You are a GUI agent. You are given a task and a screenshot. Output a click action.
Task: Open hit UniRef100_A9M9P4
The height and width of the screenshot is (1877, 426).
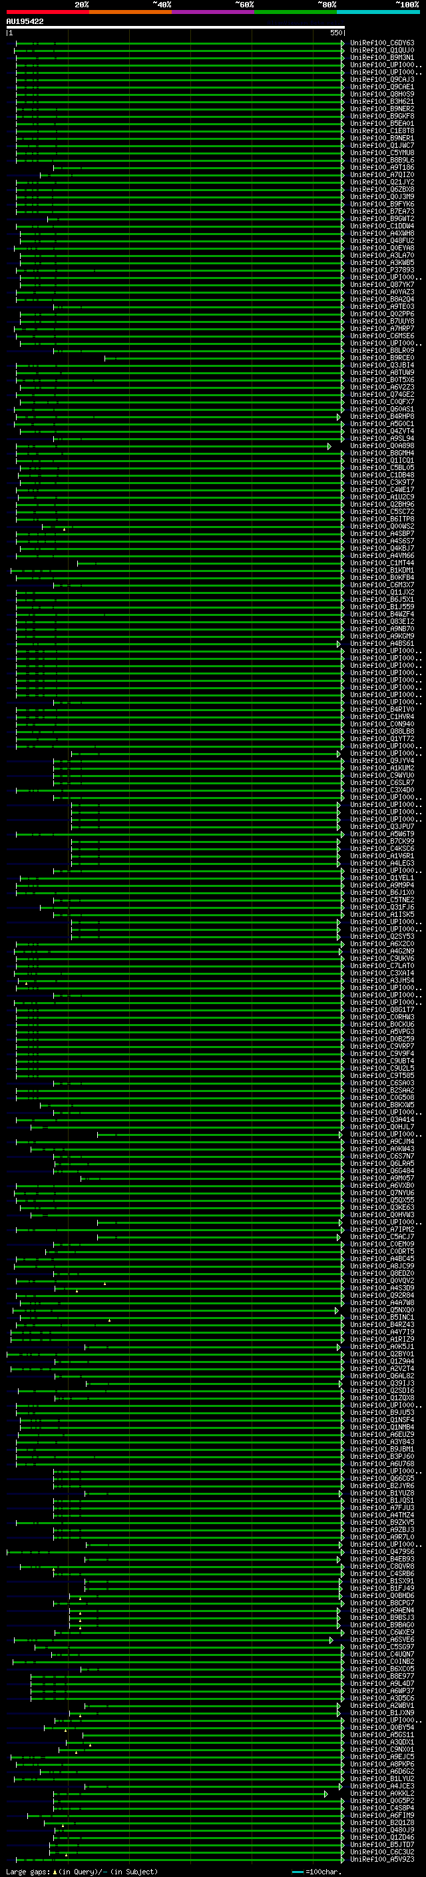(381, 886)
